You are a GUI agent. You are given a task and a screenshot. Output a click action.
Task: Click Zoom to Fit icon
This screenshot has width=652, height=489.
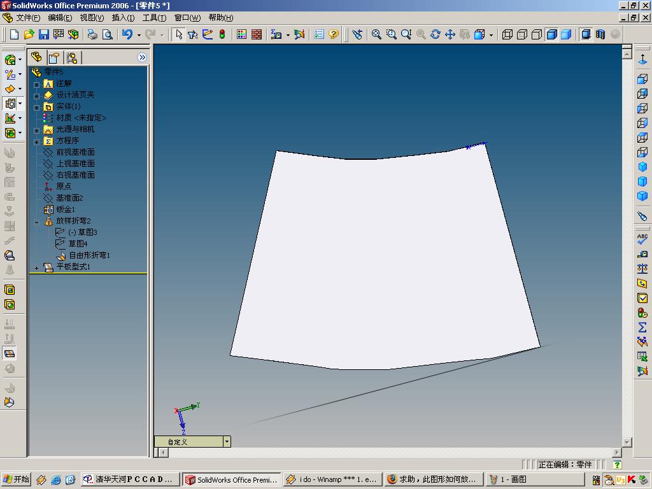click(376, 34)
